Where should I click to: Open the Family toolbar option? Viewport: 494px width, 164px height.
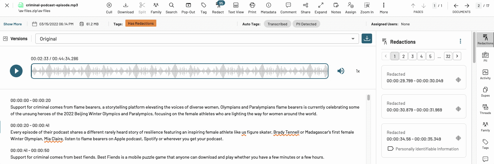pyautogui.click(x=156, y=8)
